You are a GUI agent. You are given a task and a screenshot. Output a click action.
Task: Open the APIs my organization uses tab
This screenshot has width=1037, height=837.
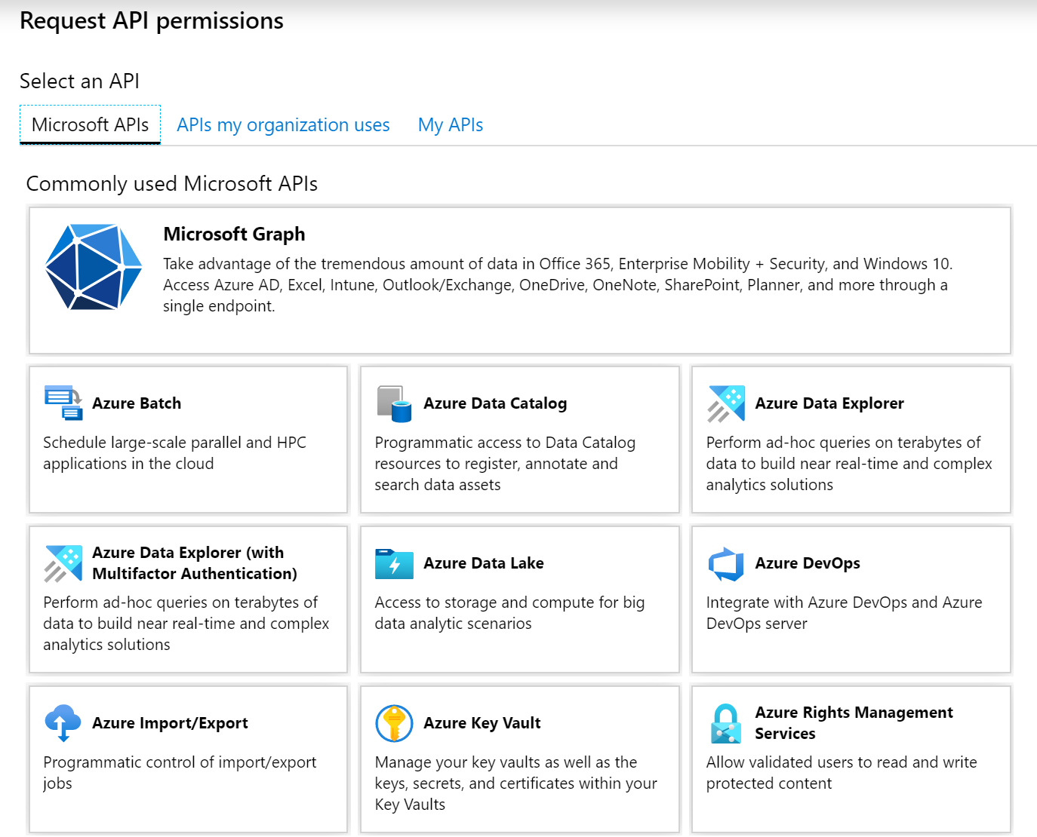(x=283, y=125)
